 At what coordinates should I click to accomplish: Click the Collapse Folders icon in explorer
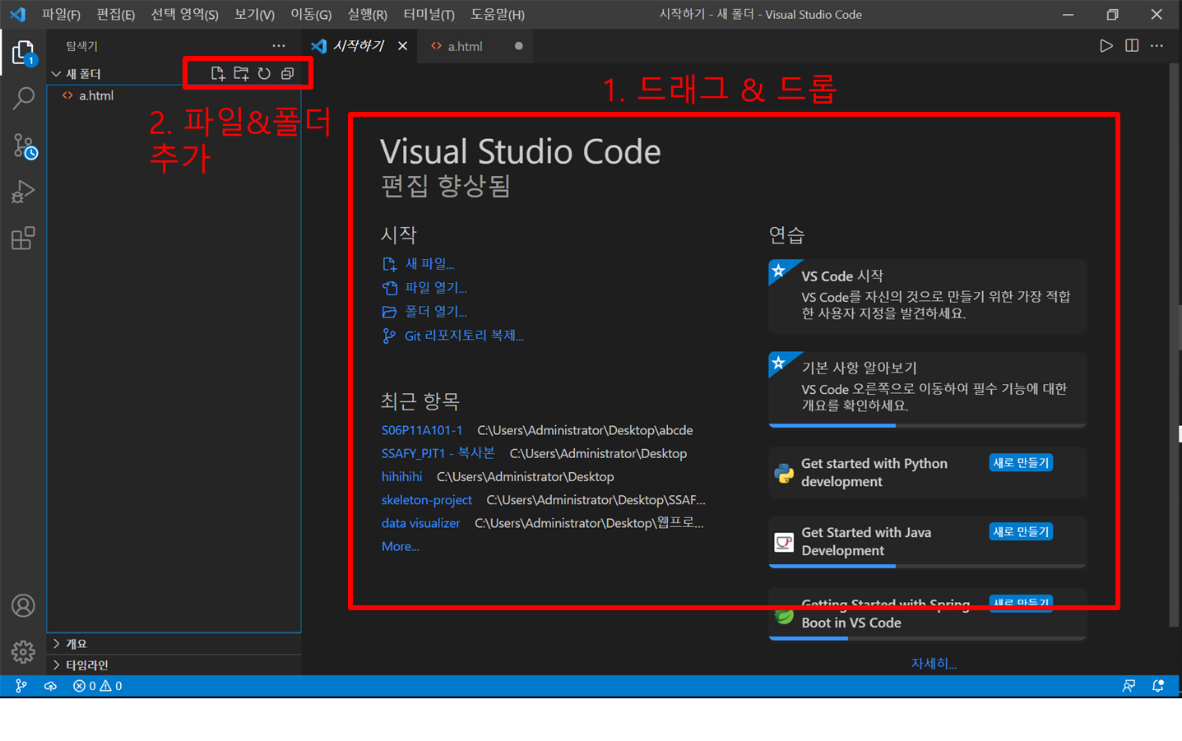[287, 73]
